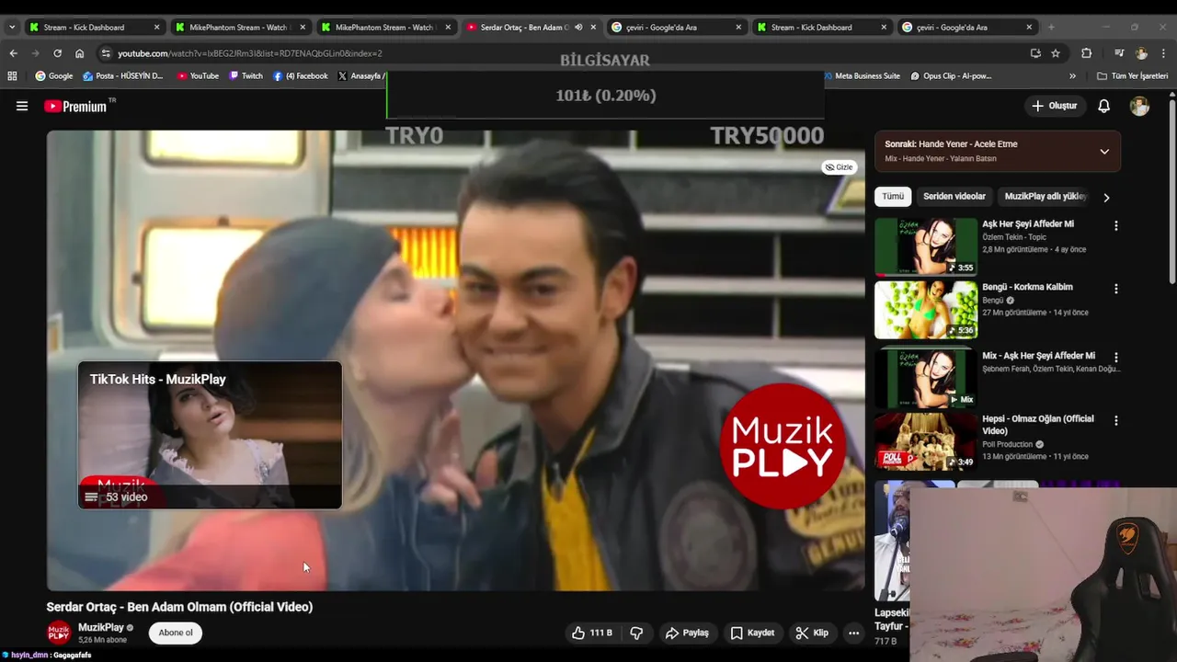
Task: Open the YouTube account avatar menu
Action: click(x=1139, y=106)
